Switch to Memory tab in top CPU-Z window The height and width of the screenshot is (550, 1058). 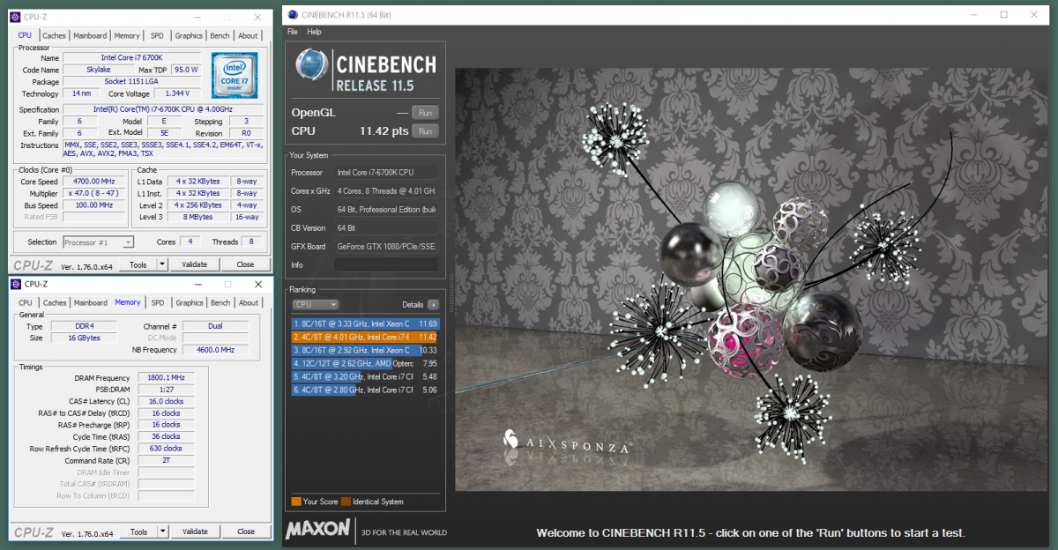tap(127, 36)
